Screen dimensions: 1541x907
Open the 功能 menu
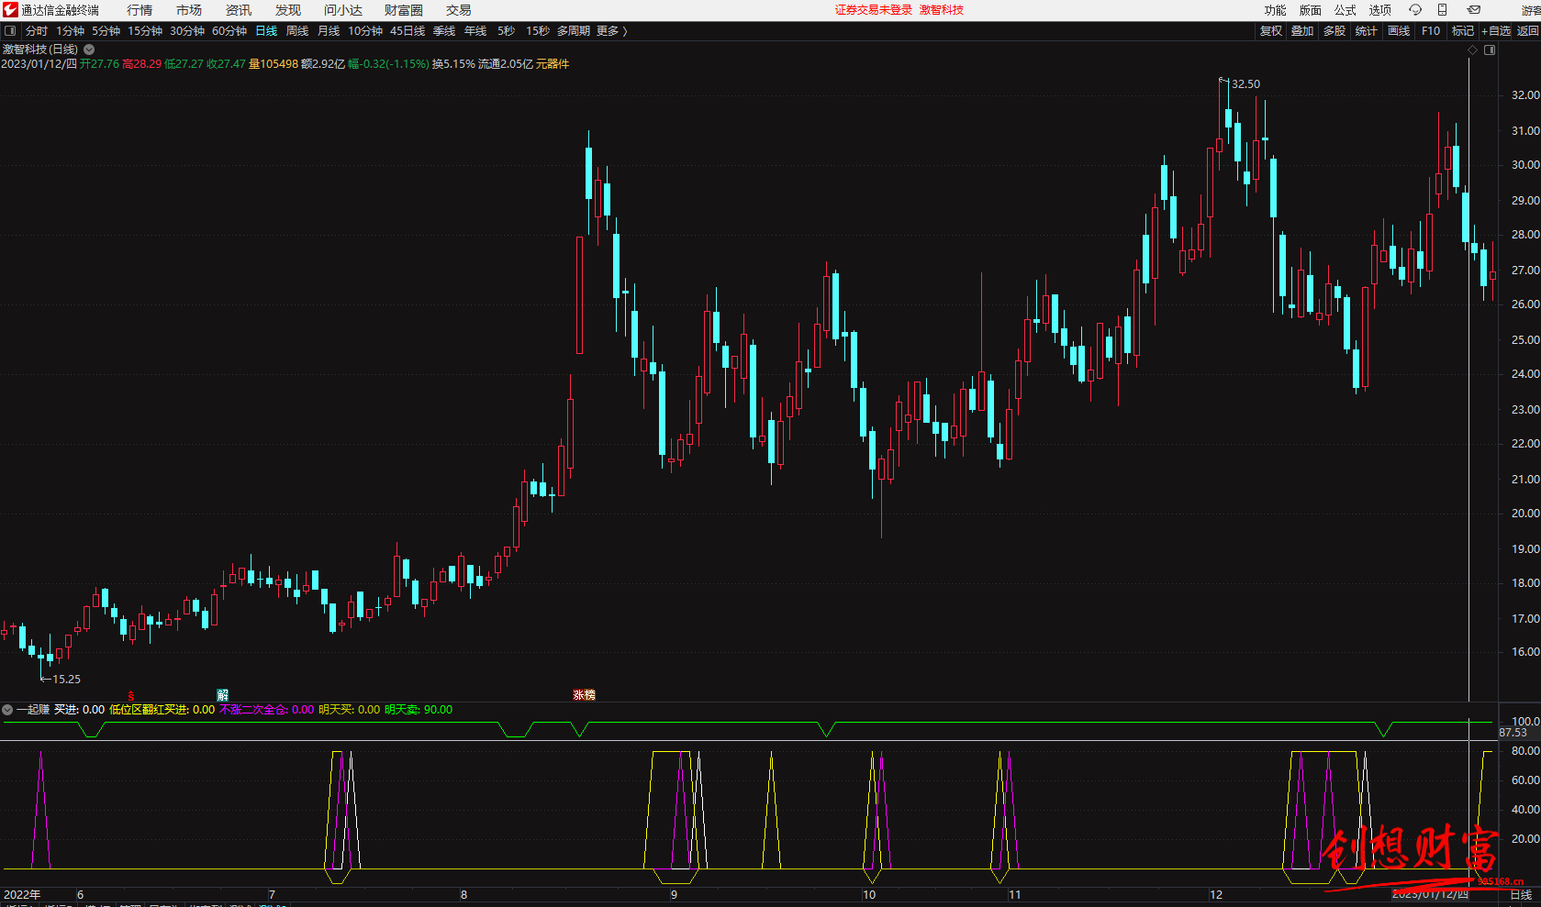(x=1275, y=10)
